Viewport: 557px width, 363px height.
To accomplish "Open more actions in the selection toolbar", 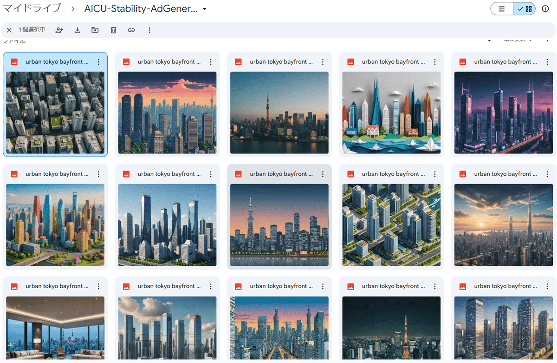I will point(149,30).
